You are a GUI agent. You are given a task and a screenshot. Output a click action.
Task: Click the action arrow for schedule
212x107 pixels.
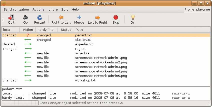pos(28,53)
